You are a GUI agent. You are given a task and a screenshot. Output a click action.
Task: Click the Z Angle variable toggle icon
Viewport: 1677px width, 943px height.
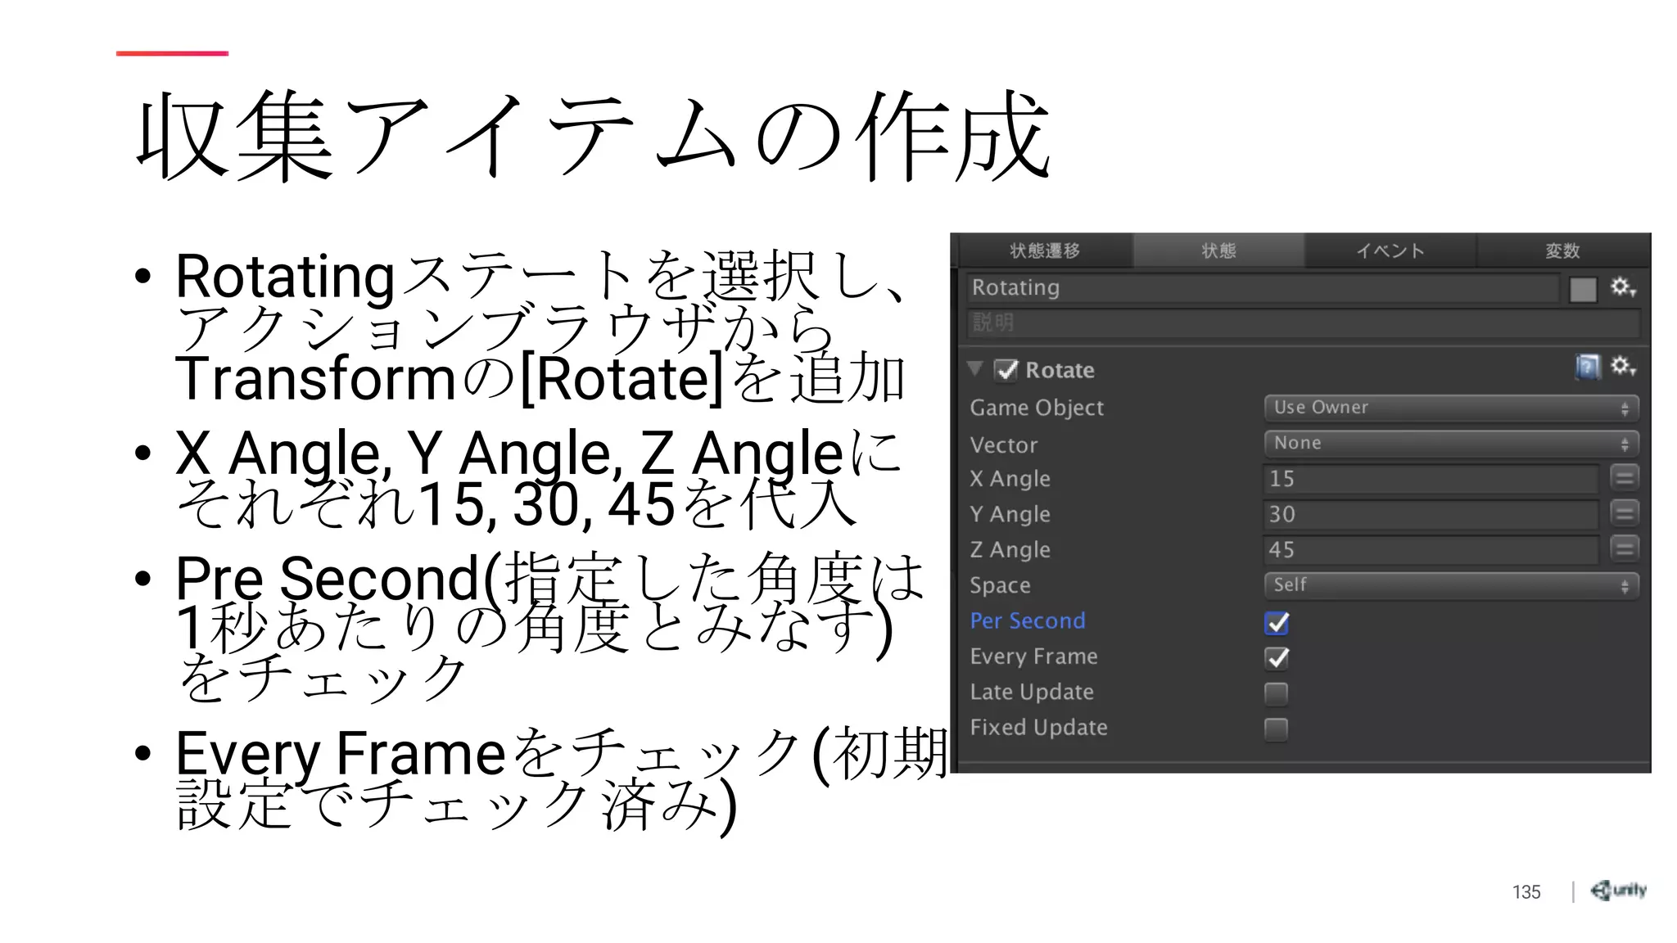tap(1625, 548)
